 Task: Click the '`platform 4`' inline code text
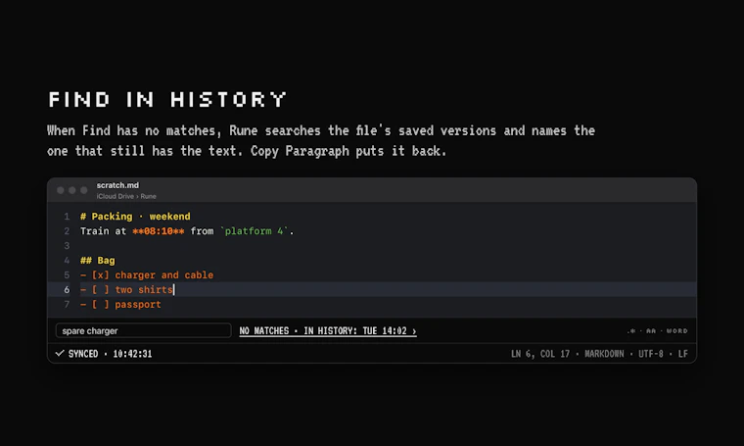coord(254,231)
